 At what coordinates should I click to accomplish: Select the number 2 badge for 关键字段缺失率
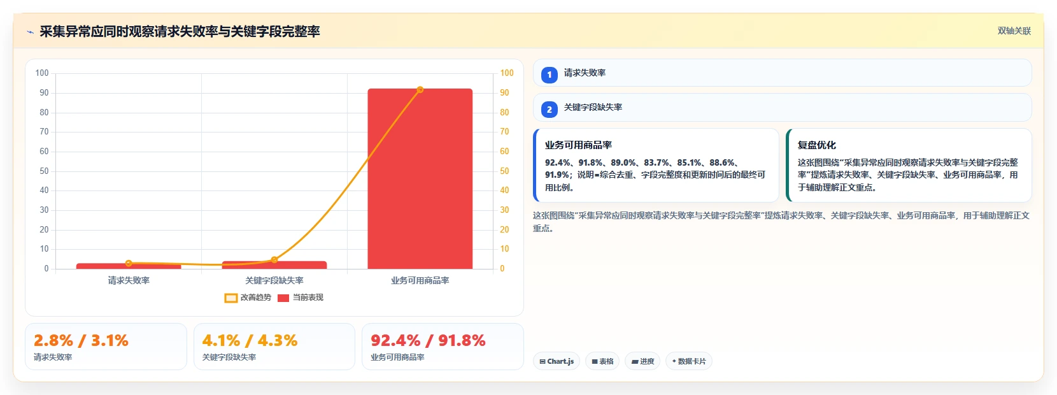pyautogui.click(x=550, y=109)
